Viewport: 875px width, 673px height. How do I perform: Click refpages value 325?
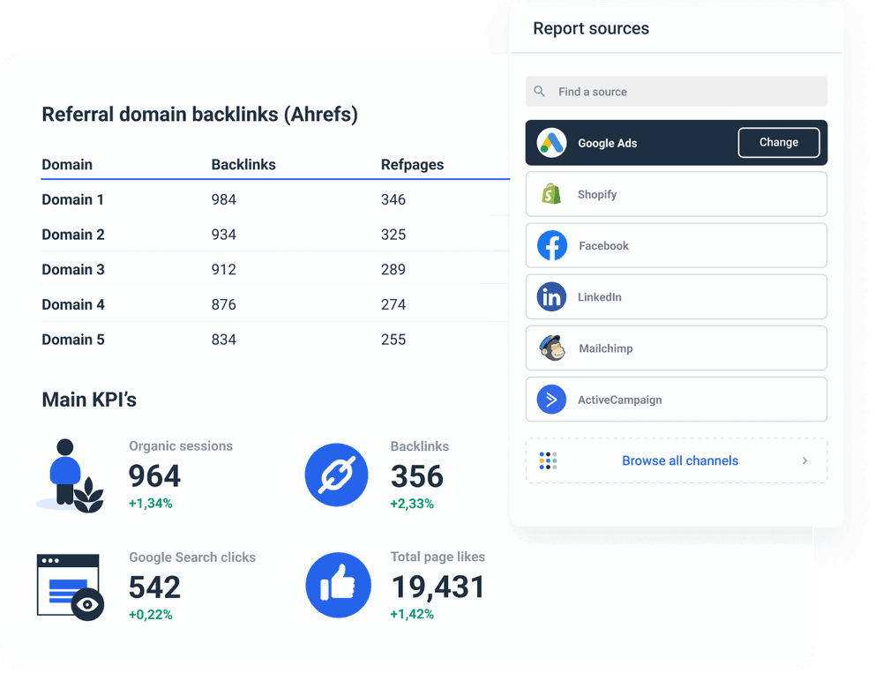coord(393,235)
